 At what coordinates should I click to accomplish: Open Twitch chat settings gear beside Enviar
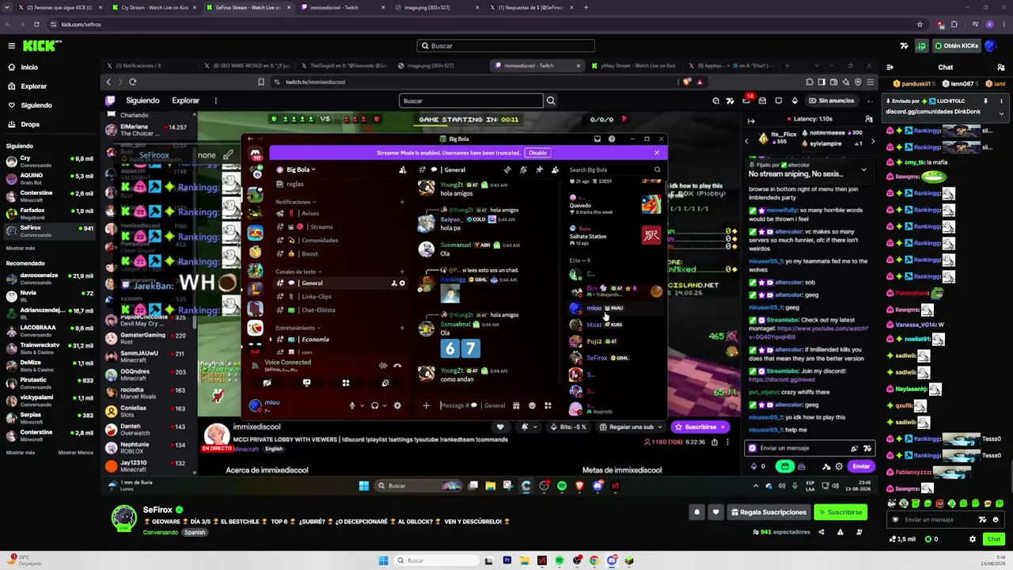tap(840, 466)
